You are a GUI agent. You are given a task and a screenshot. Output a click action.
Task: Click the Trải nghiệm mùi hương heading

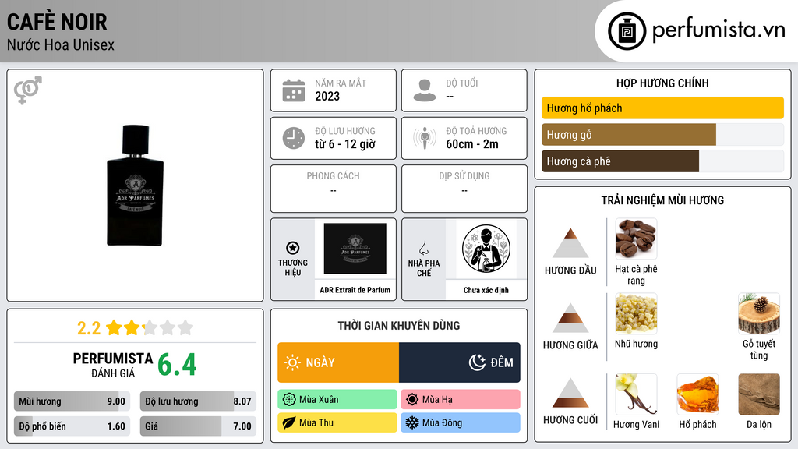coord(662,200)
